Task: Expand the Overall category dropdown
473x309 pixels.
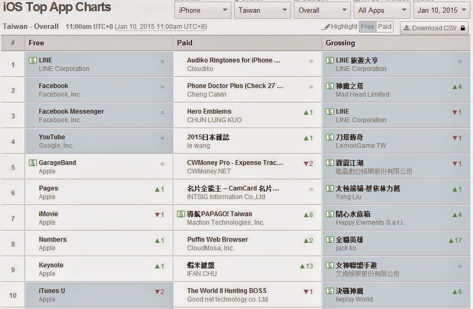Action: (x=322, y=10)
